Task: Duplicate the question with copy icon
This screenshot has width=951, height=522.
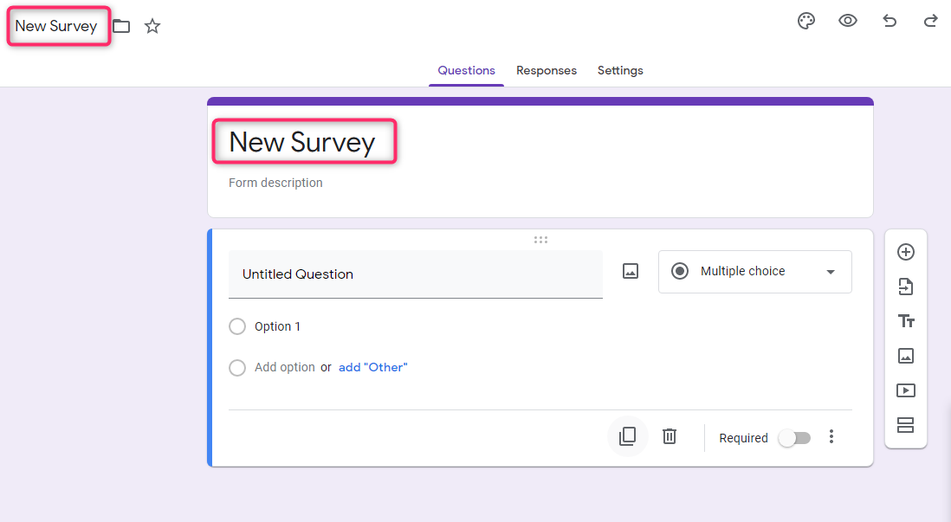Action: tap(628, 436)
